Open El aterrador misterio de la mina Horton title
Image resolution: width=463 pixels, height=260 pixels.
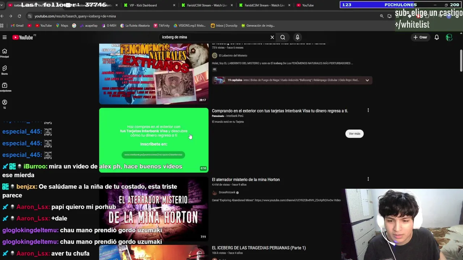coord(246,179)
